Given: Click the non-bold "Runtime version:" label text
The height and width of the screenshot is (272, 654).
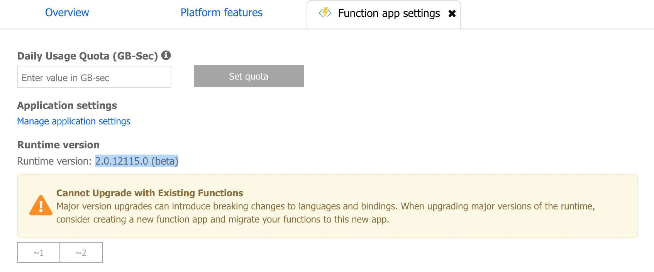Looking at the screenshot, I should pos(54,161).
